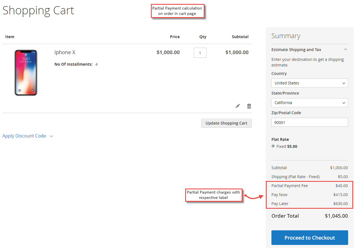Click the Shipping (Flat Rate - Fixed) label

(x=295, y=177)
